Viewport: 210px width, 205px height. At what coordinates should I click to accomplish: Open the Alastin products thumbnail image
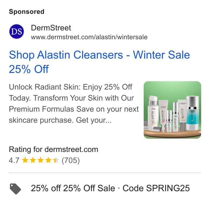(172, 110)
